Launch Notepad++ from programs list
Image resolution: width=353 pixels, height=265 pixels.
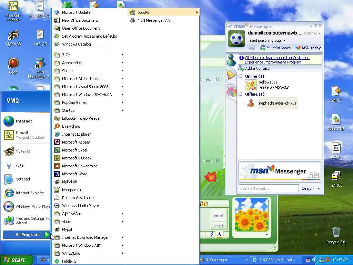click(x=88, y=190)
